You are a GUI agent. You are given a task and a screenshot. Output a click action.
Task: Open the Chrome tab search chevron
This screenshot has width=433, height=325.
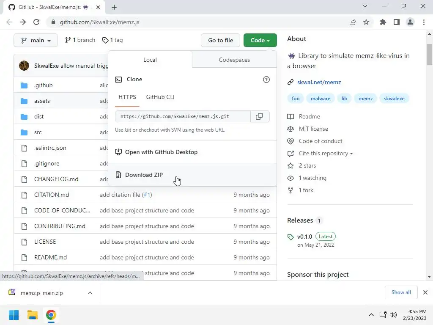(x=365, y=6)
